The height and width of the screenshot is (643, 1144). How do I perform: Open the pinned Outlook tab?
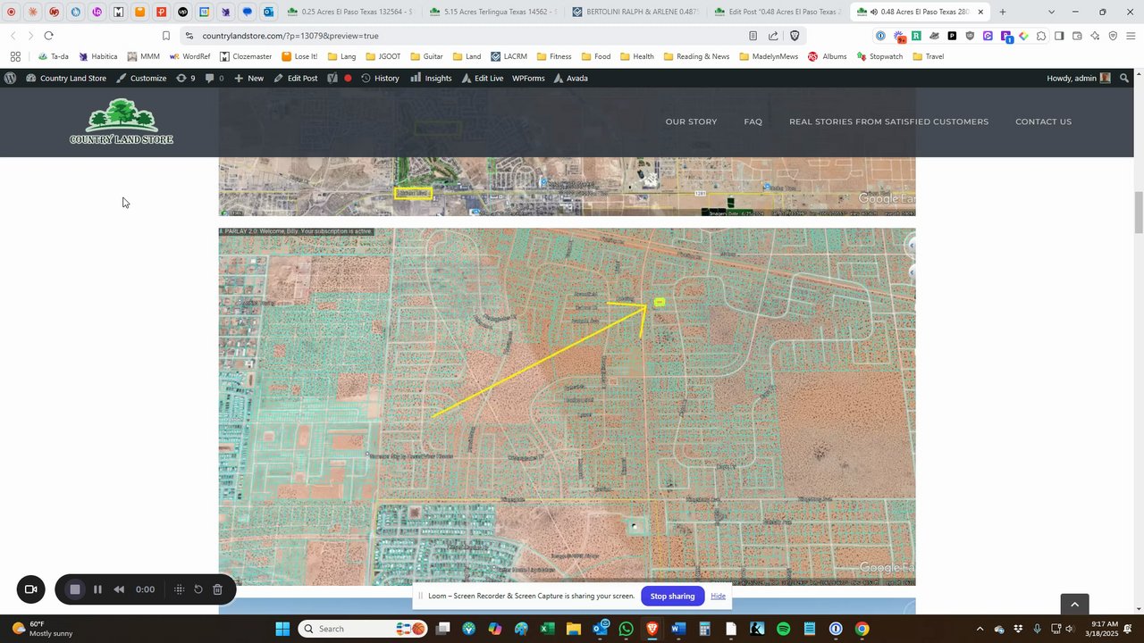tap(269, 12)
